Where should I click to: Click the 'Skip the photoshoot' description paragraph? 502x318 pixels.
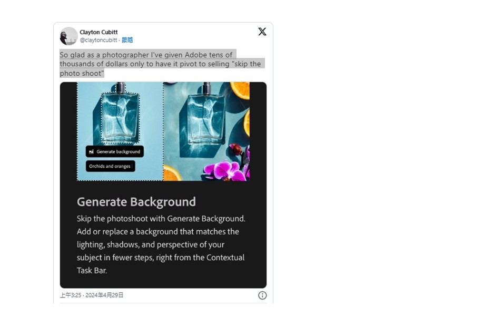tap(161, 244)
